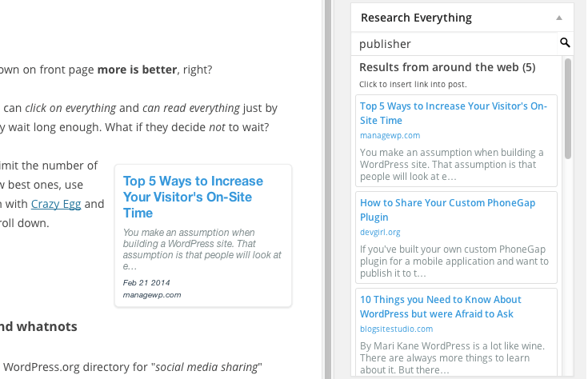Click managewp.com on the inserted post card
The image size is (588, 379).
pyautogui.click(x=152, y=295)
